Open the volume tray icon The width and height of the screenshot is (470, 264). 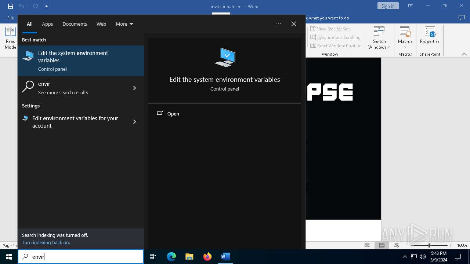[x=423, y=257]
